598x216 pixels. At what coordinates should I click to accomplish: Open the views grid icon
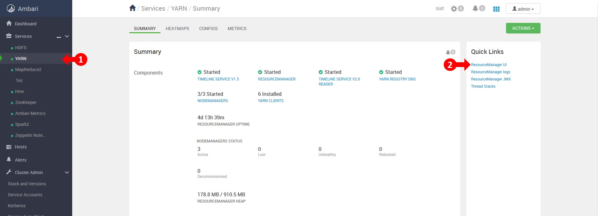coord(496,9)
